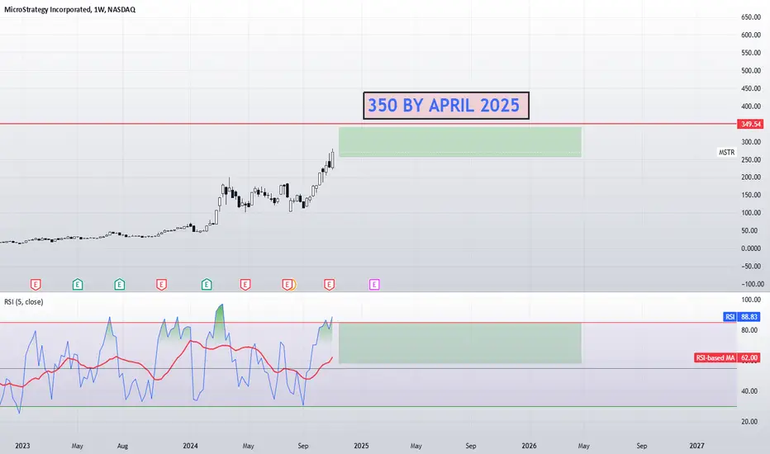
Task: Click green earnings marker above May 2023
Action: pos(78,284)
